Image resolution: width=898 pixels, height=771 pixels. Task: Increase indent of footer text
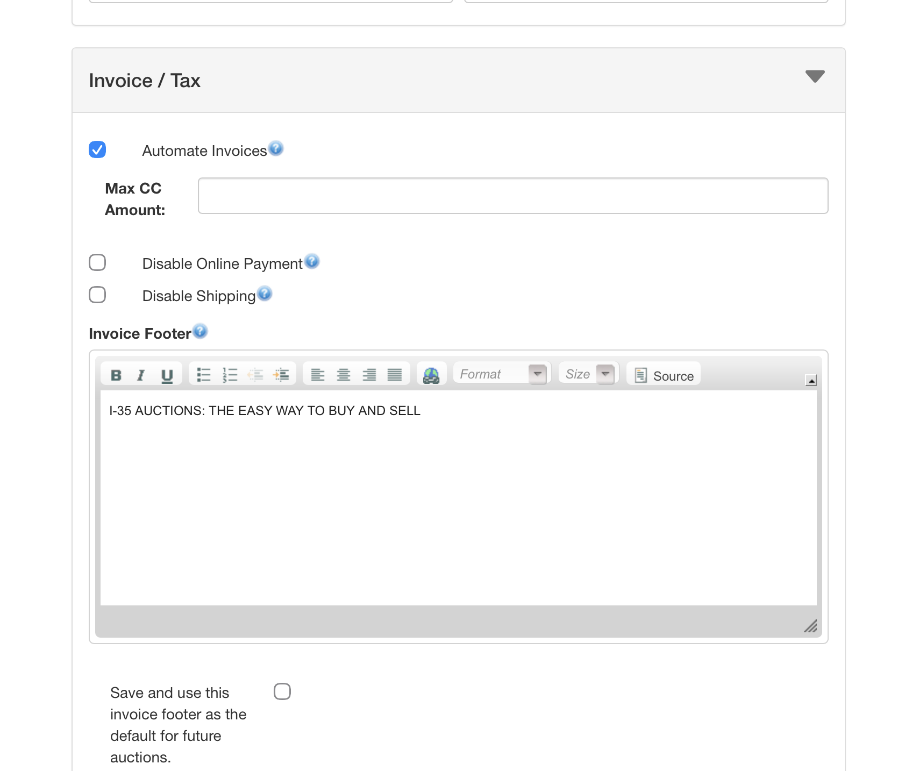(281, 375)
